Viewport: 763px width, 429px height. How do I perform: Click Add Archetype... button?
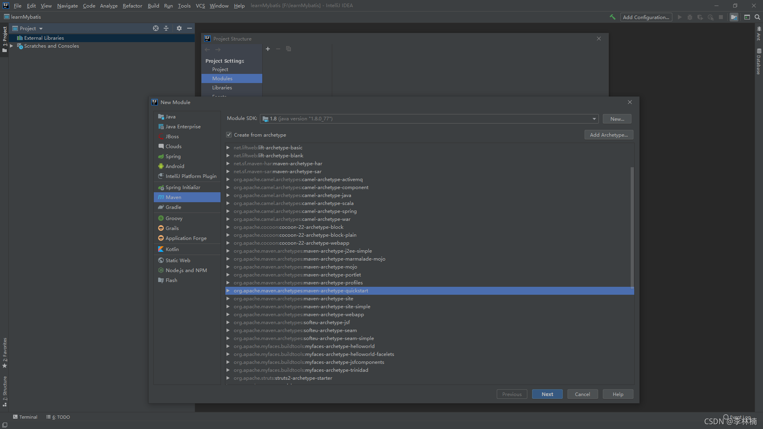(609, 135)
